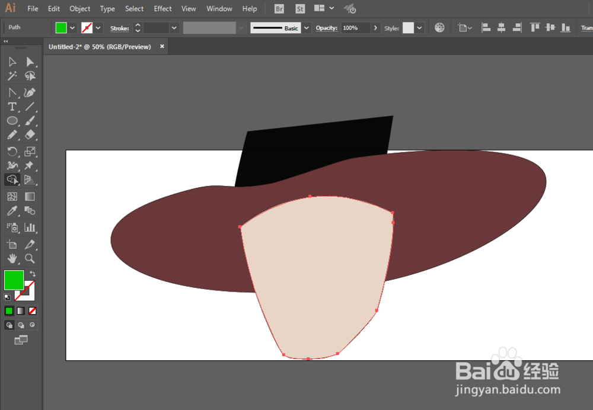Activate the Hand tool
The image size is (593, 410).
click(x=12, y=258)
